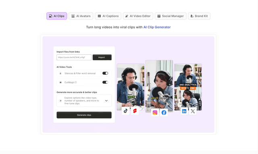Switch to the AI Avatars tab
The width and height of the screenshot is (258, 154).
click(x=81, y=16)
